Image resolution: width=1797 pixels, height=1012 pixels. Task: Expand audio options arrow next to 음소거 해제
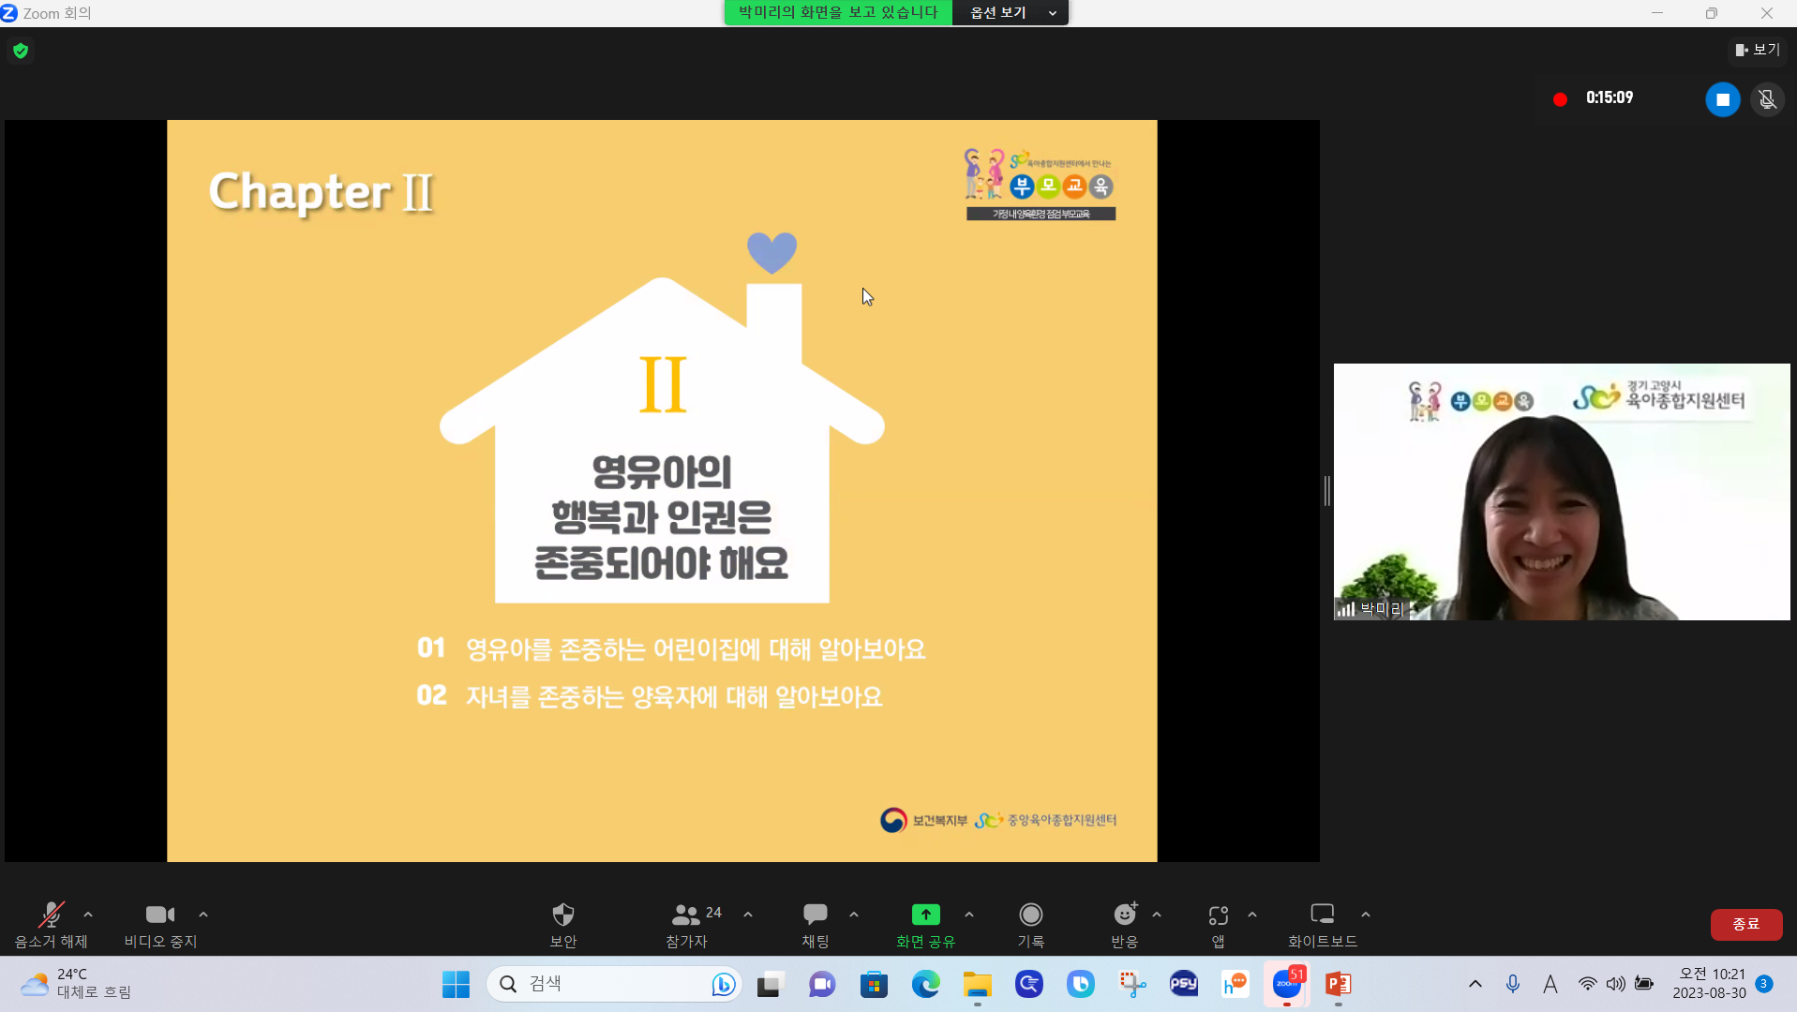click(x=88, y=915)
